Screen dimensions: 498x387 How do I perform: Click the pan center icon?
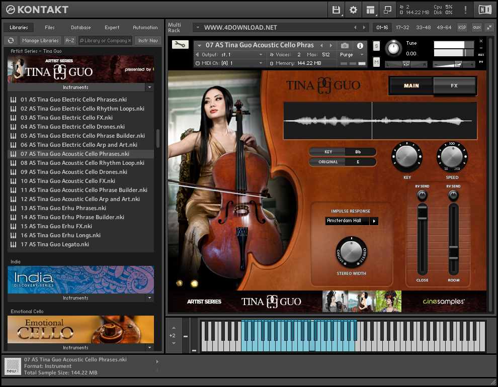(406, 64)
